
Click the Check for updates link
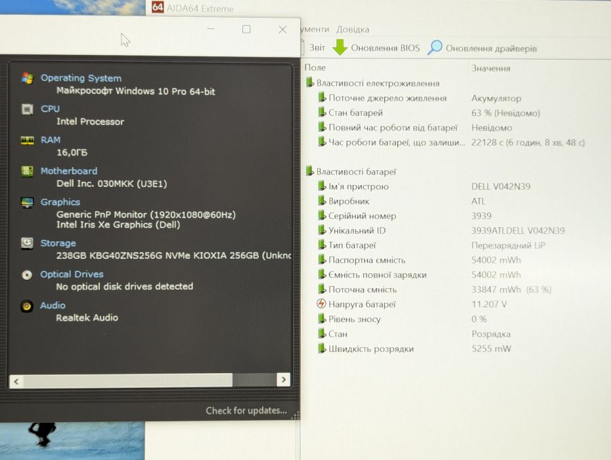[x=246, y=410]
